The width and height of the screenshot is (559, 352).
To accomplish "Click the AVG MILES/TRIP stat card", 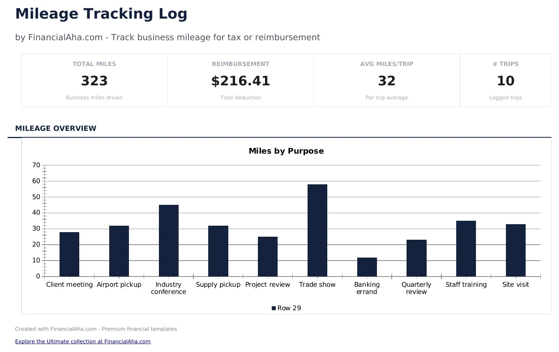I will (x=386, y=80).
